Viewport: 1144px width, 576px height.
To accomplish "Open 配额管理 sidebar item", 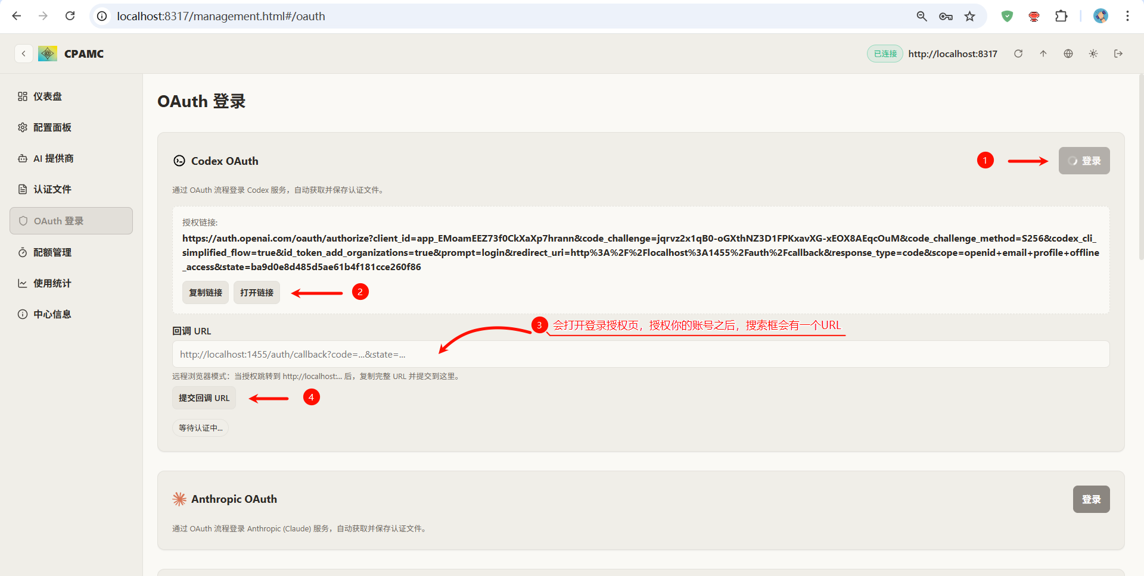I will point(71,252).
